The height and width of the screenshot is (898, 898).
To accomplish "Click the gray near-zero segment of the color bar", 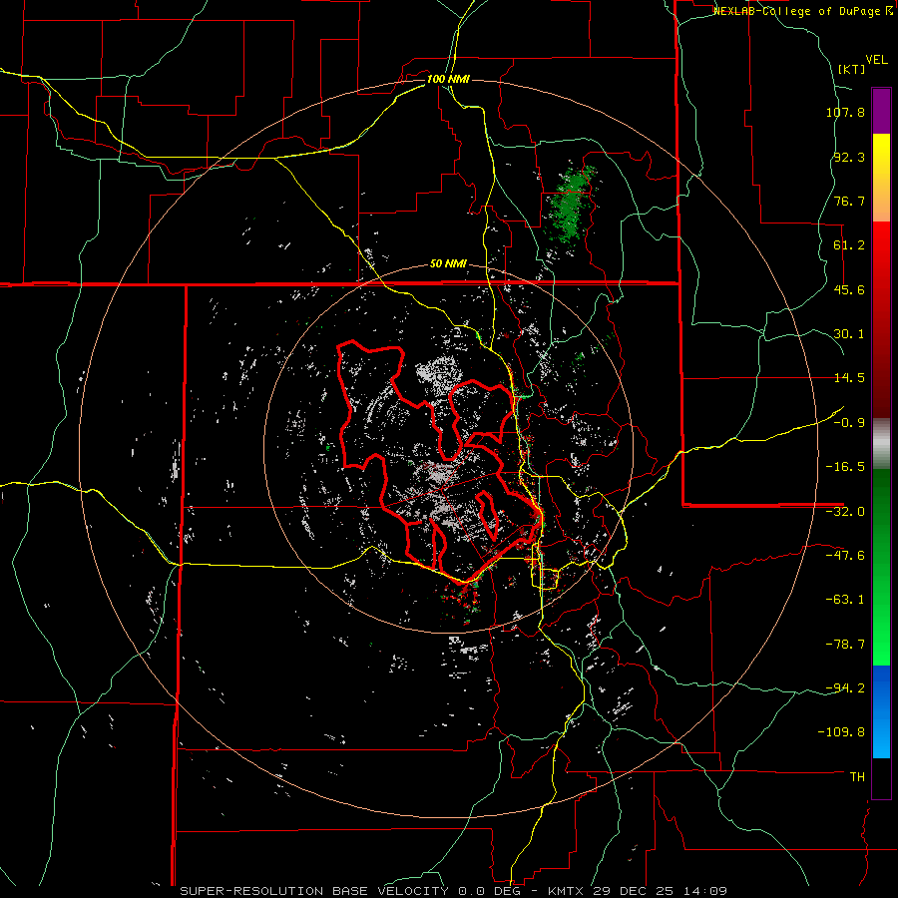I will coord(881,444).
